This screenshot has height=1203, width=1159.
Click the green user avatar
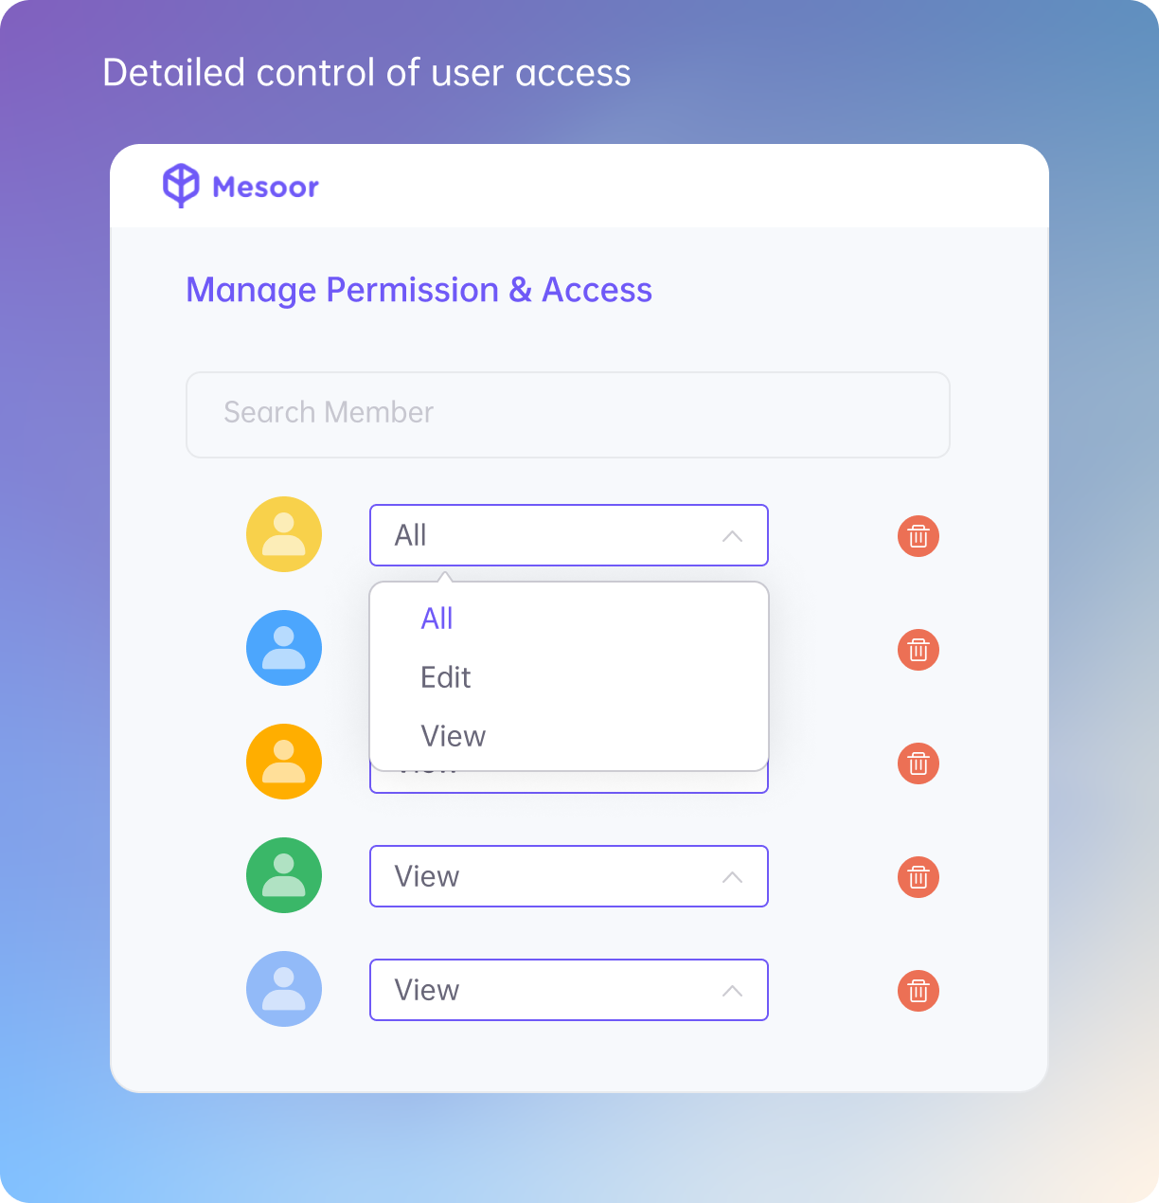click(284, 875)
